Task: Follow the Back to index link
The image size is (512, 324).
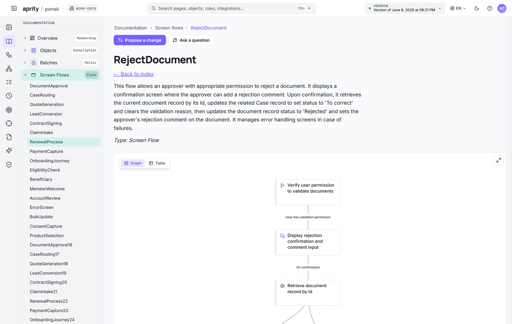Action: coord(133,74)
